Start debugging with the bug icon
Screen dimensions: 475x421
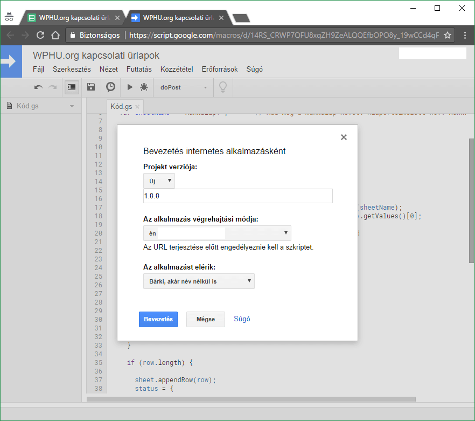tap(144, 87)
